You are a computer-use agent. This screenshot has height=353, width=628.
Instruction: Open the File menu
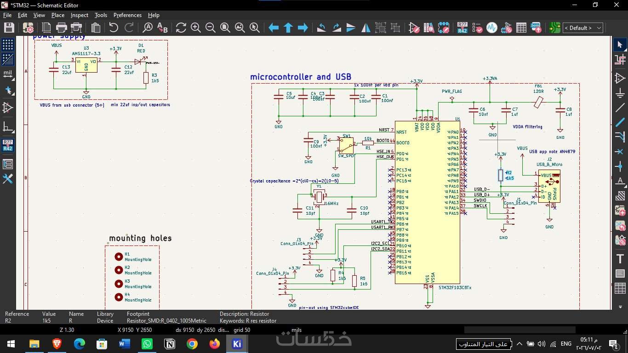(x=7, y=15)
